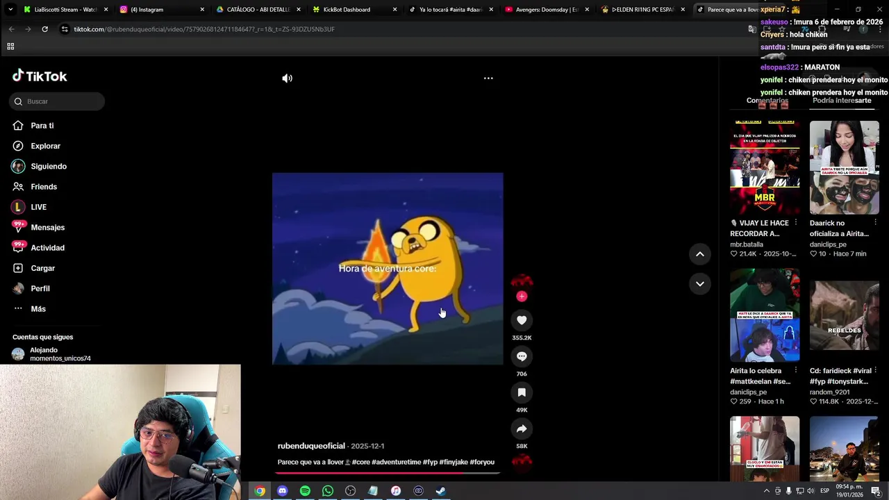Open the rubenduqueoficial username link
The image size is (889, 500).
(x=311, y=446)
